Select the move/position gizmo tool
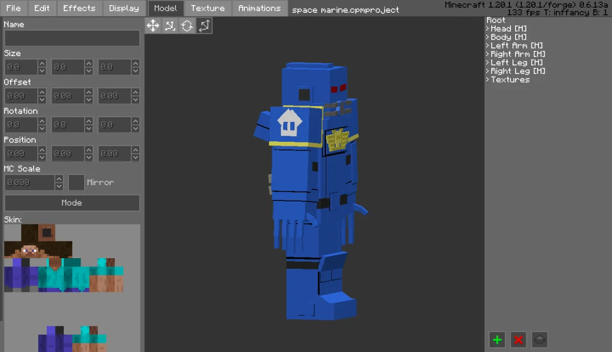Image resolution: width=612 pixels, height=352 pixels. pyautogui.click(x=153, y=26)
